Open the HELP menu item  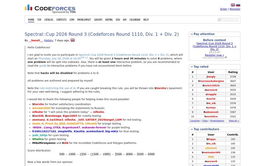146,20
